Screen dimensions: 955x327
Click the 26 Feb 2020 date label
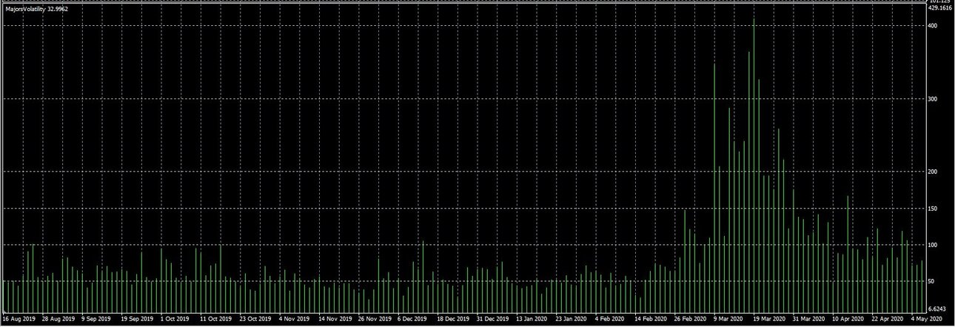[x=690, y=319]
